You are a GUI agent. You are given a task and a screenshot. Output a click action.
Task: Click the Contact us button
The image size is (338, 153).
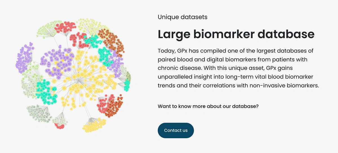(x=176, y=130)
